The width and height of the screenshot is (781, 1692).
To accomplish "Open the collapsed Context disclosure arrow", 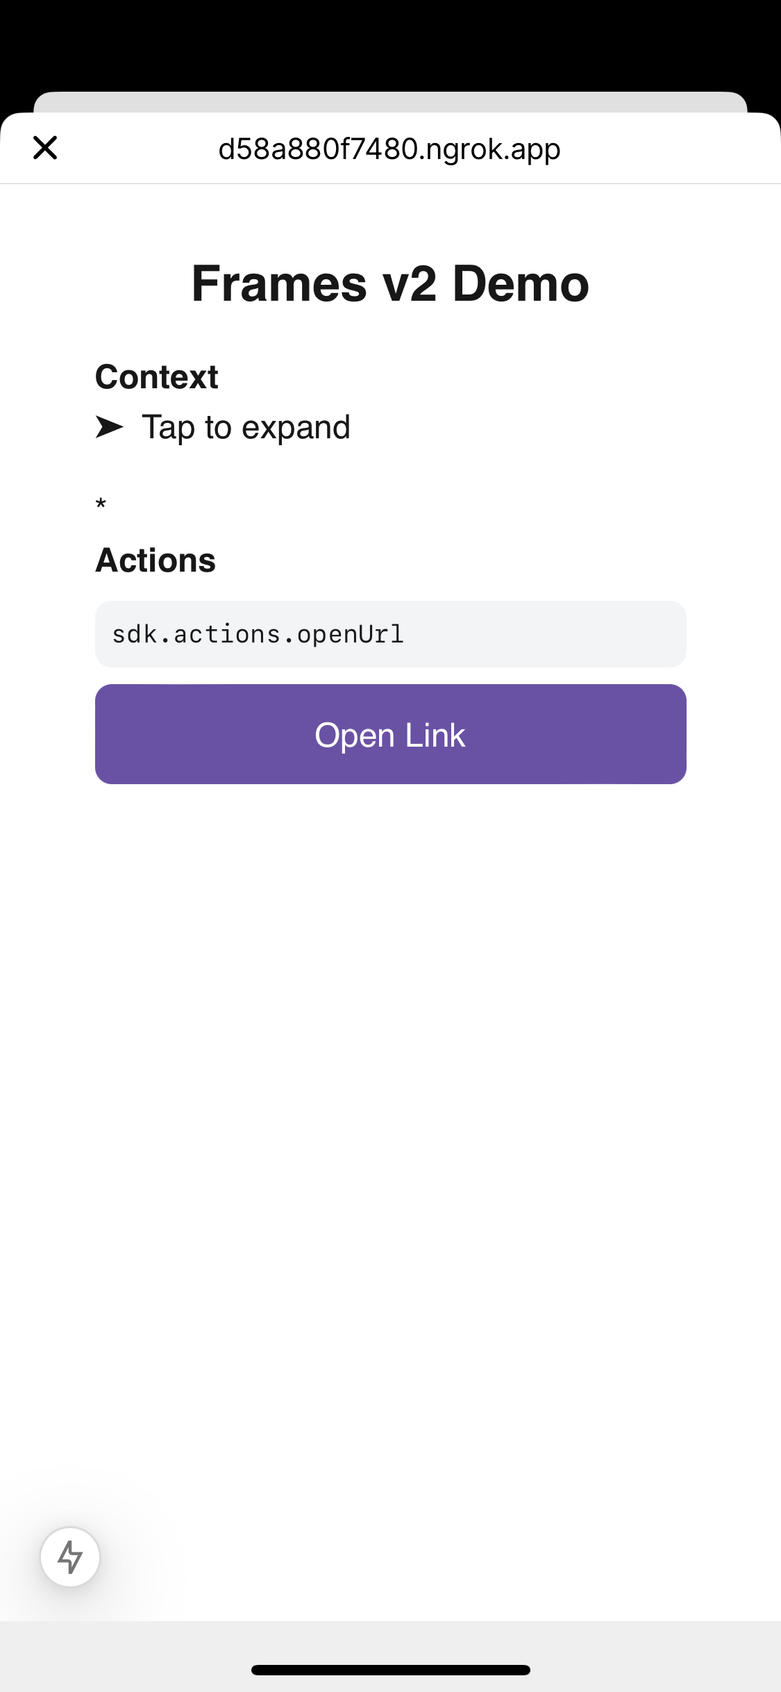I will (108, 426).
